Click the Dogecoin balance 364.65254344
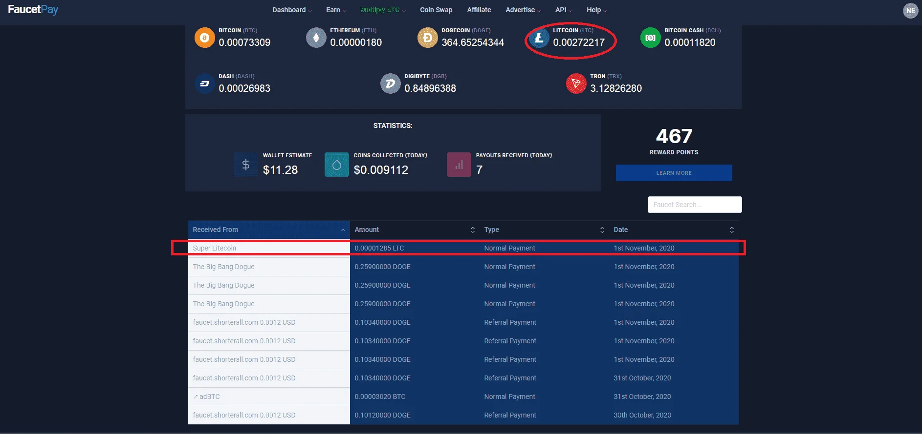Image resolution: width=922 pixels, height=439 pixels. (473, 42)
